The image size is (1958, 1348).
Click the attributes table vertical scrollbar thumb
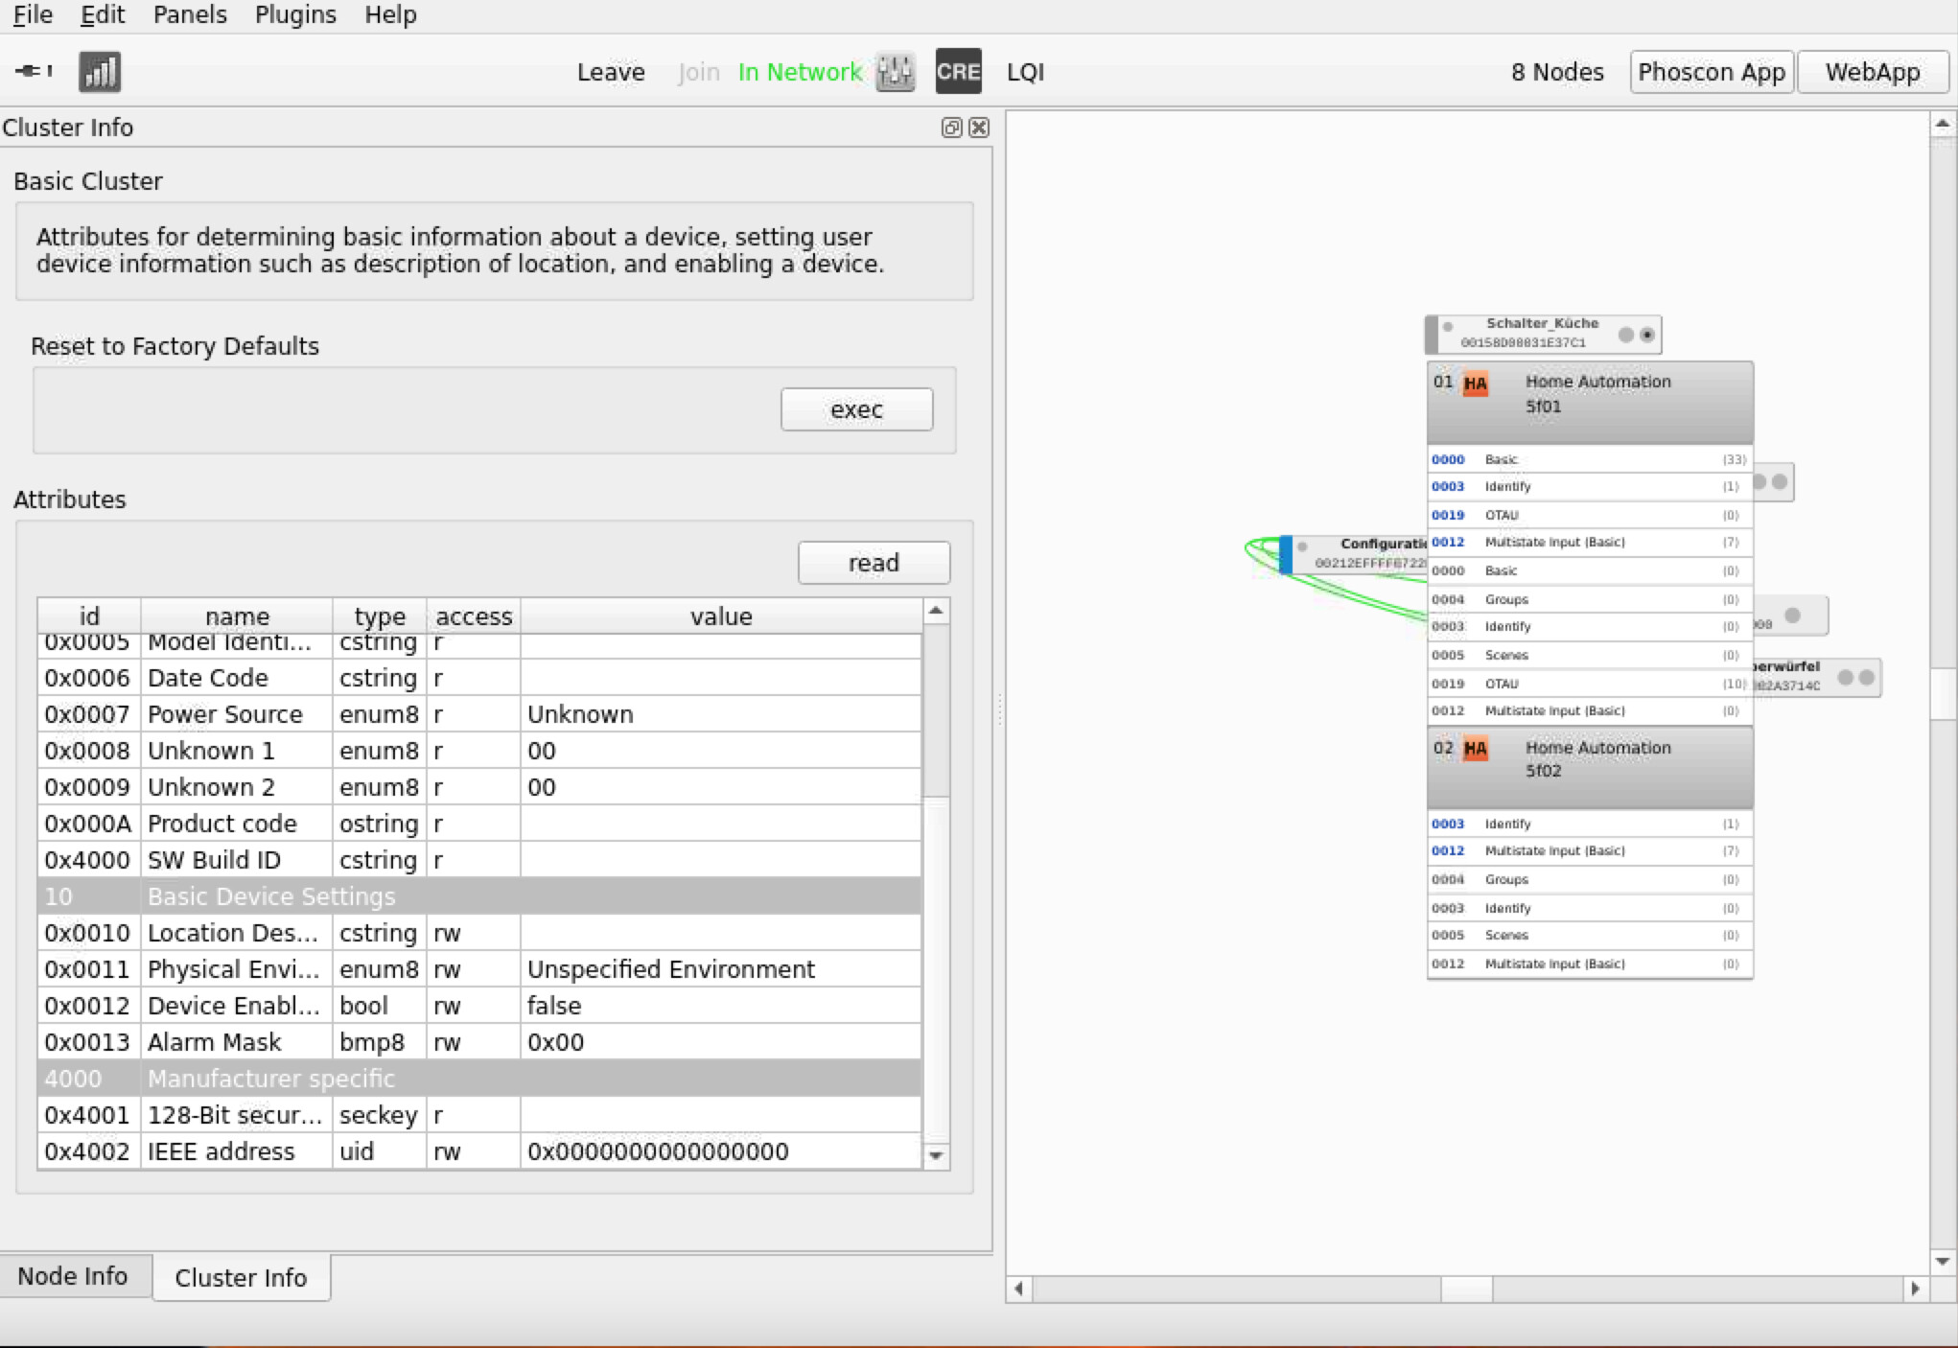click(x=936, y=709)
